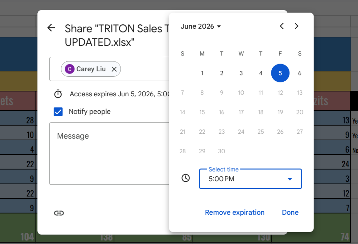The height and width of the screenshot is (244, 358).
Task: Select June 5 on the calendar
Action: 280,73
